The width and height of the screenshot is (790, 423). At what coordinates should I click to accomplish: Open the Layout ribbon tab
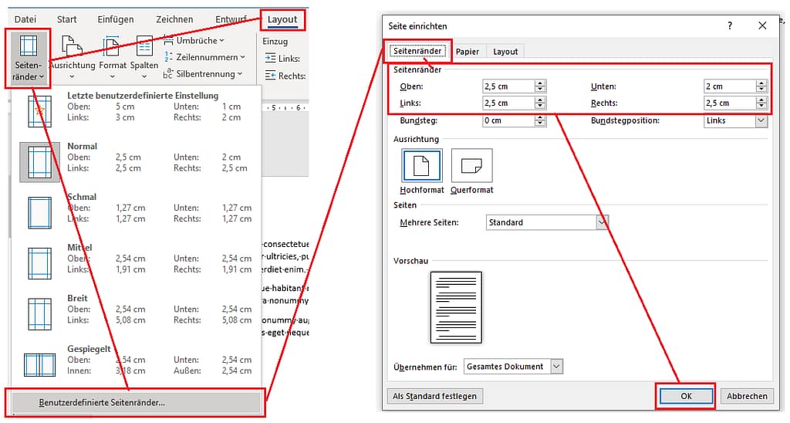pos(282,19)
